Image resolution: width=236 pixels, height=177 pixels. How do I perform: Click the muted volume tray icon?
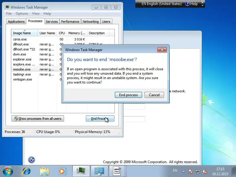205,171
